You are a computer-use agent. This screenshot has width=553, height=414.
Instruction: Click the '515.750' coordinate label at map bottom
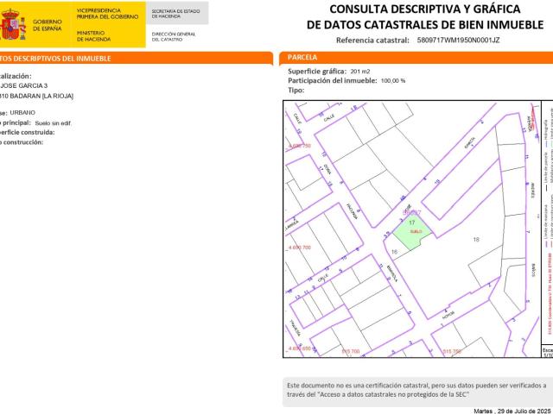coord(452,351)
